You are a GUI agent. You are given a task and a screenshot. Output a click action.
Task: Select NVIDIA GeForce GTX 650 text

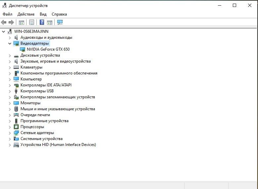[x=48, y=49]
